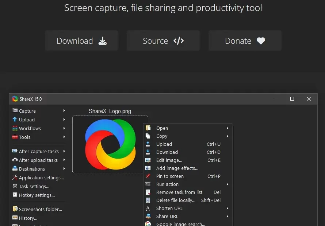Maximize the ShareX 15.0 window
This screenshot has height=226, width=325.
292,99
